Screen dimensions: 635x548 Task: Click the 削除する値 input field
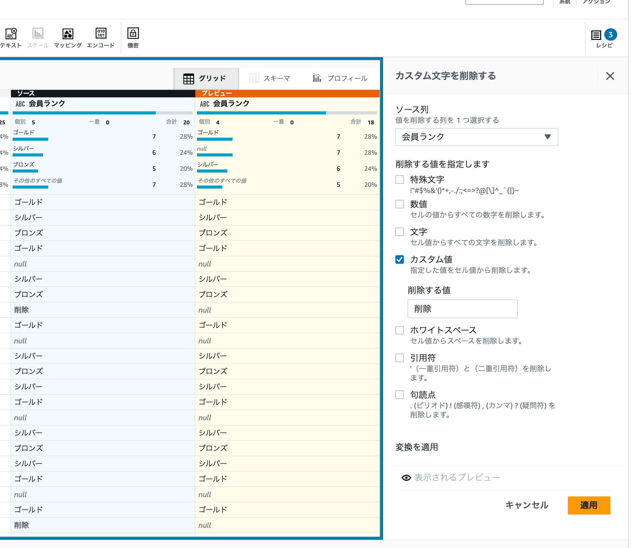[x=462, y=309]
